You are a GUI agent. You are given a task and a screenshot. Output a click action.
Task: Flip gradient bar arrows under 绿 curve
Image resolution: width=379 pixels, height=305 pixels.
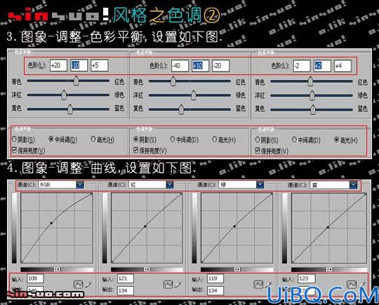click(x=237, y=269)
